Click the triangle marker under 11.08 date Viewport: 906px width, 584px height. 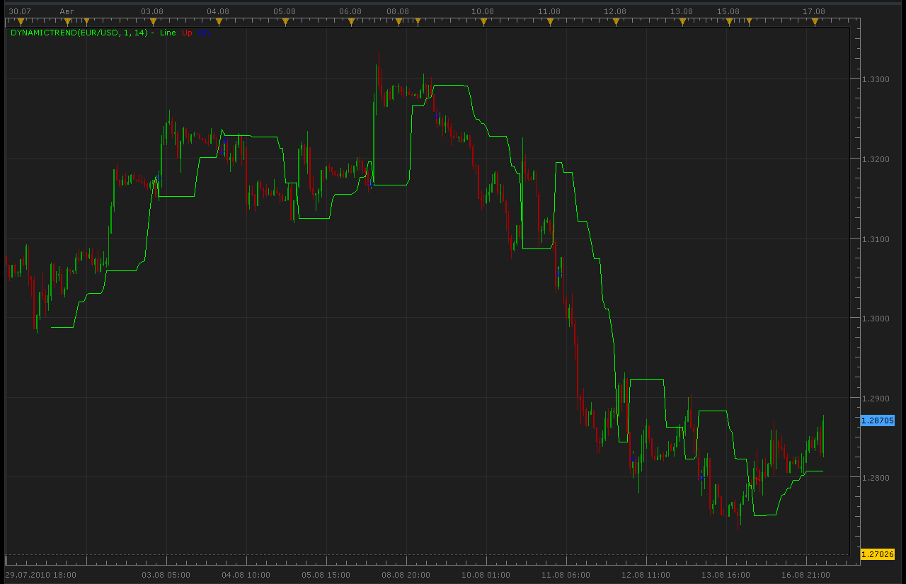[550, 22]
